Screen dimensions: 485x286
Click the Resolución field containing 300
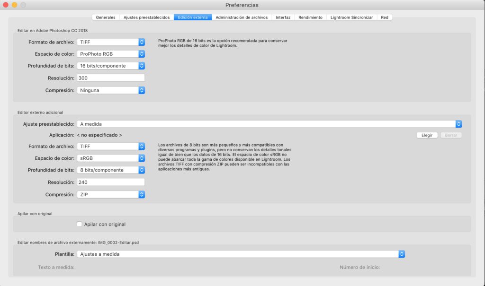coord(111,78)
